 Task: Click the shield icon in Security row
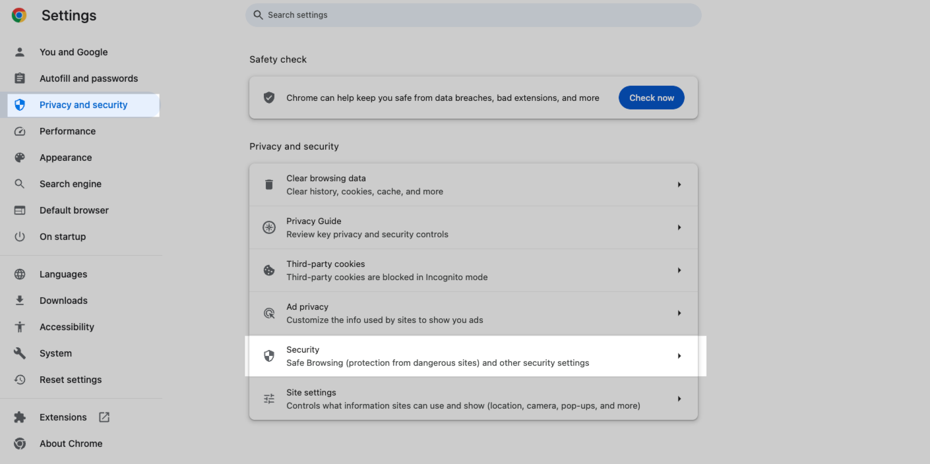[269, 356]
